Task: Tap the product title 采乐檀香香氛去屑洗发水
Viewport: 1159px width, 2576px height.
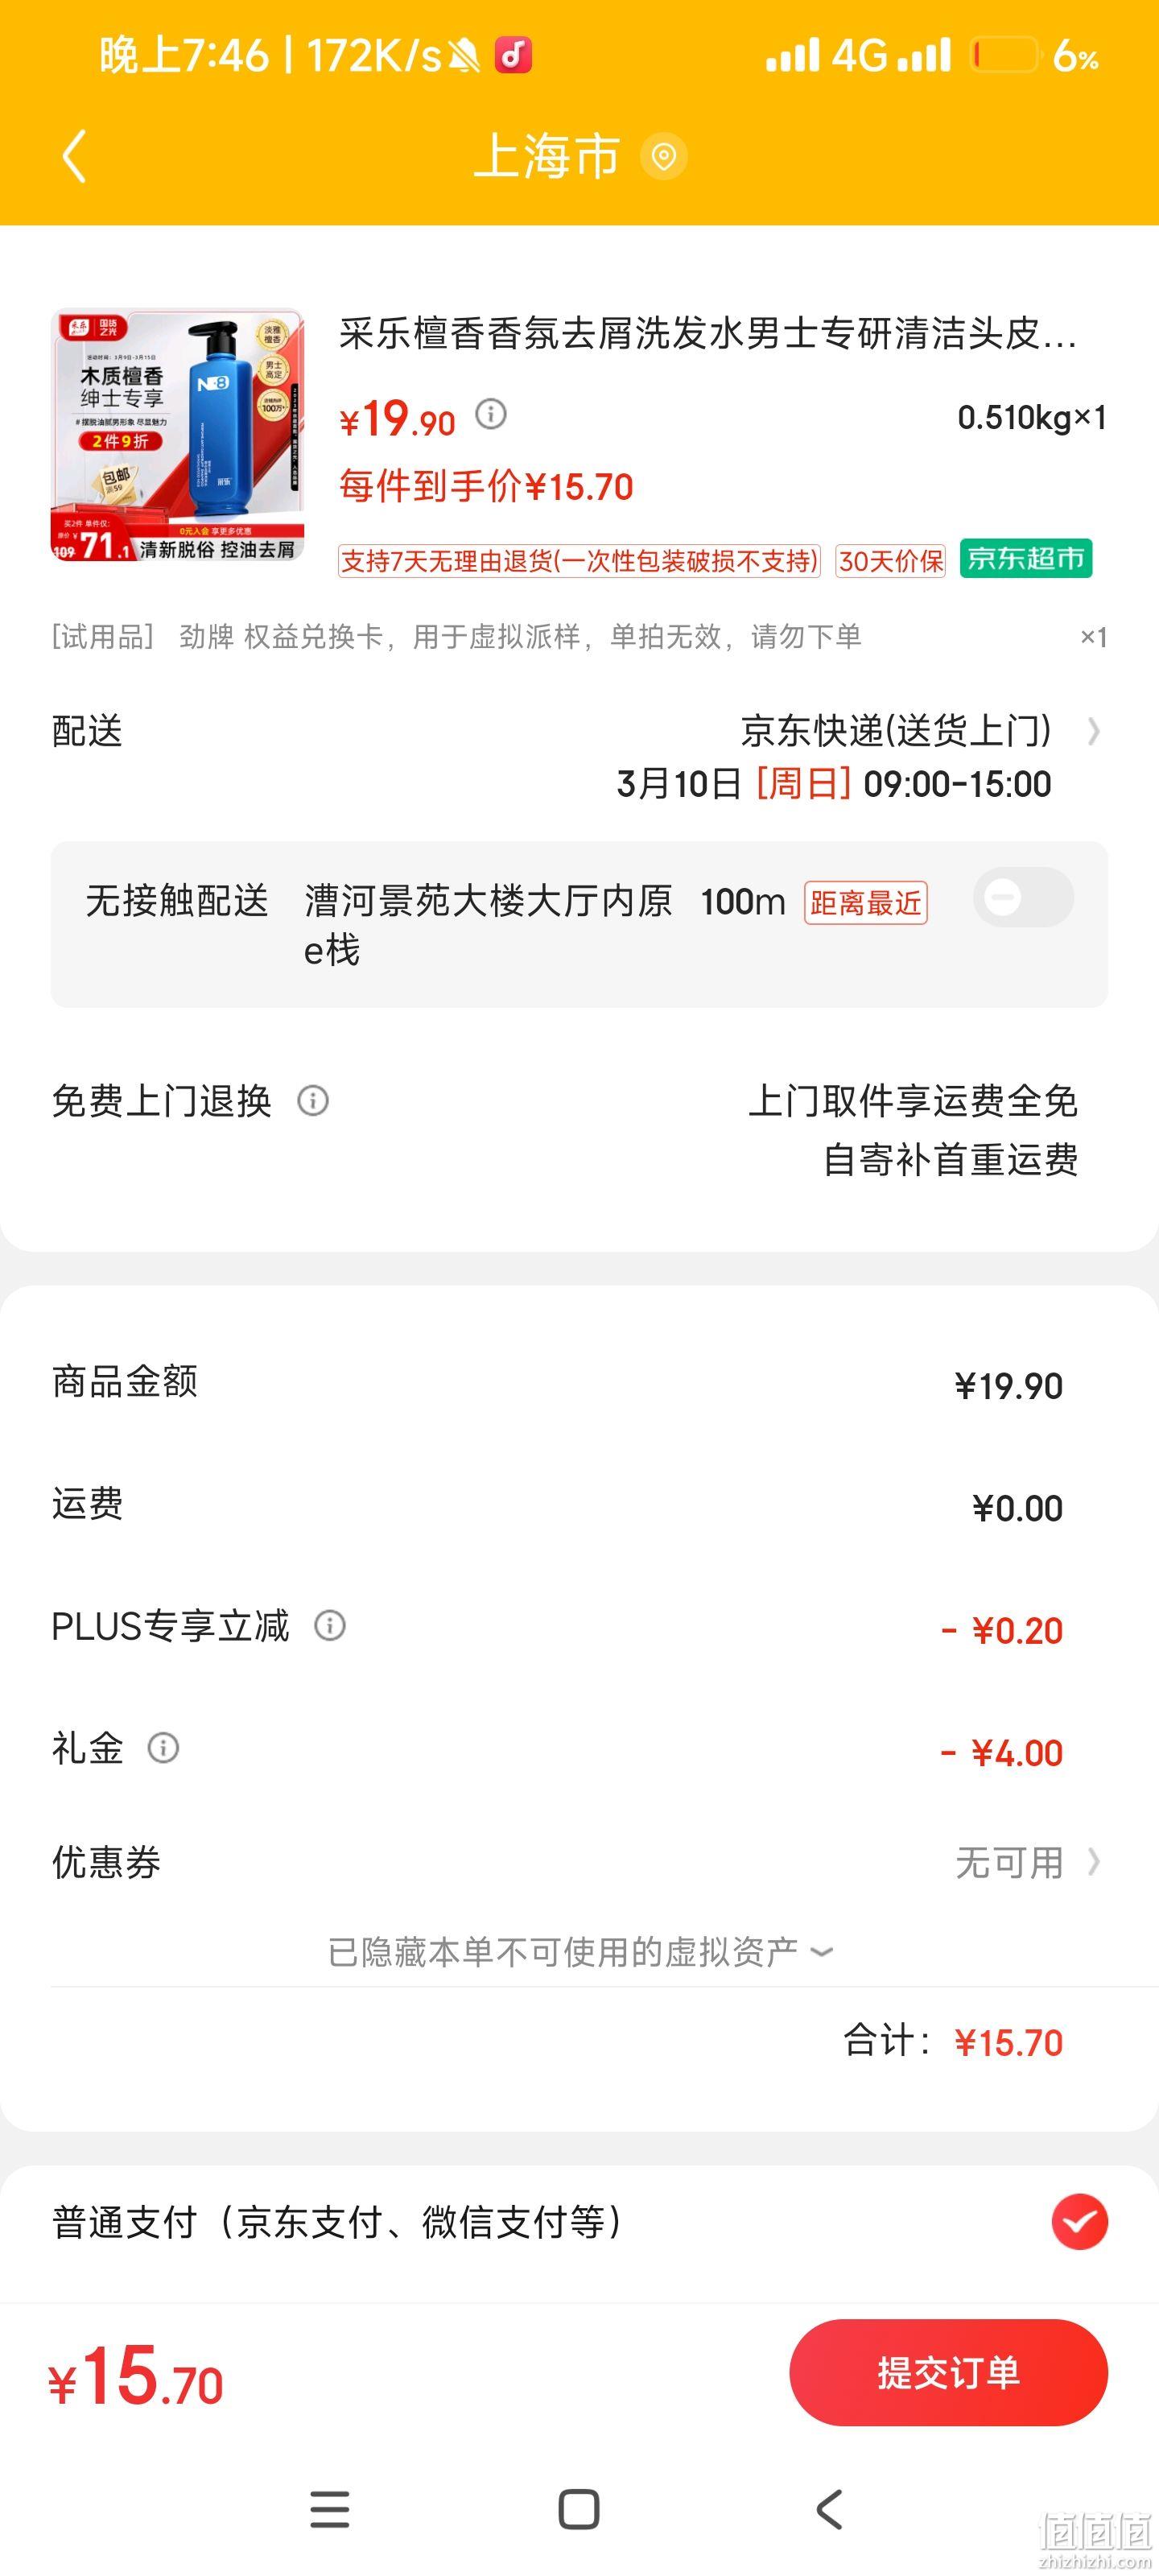Action: 708,334
